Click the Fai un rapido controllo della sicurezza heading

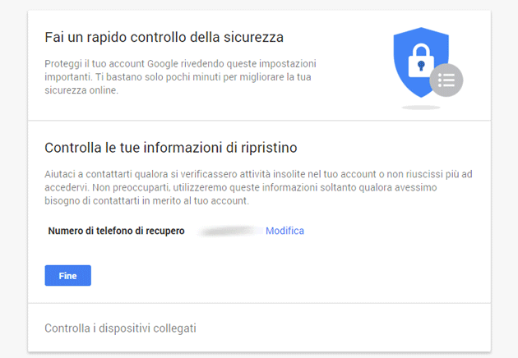[164, 37]
